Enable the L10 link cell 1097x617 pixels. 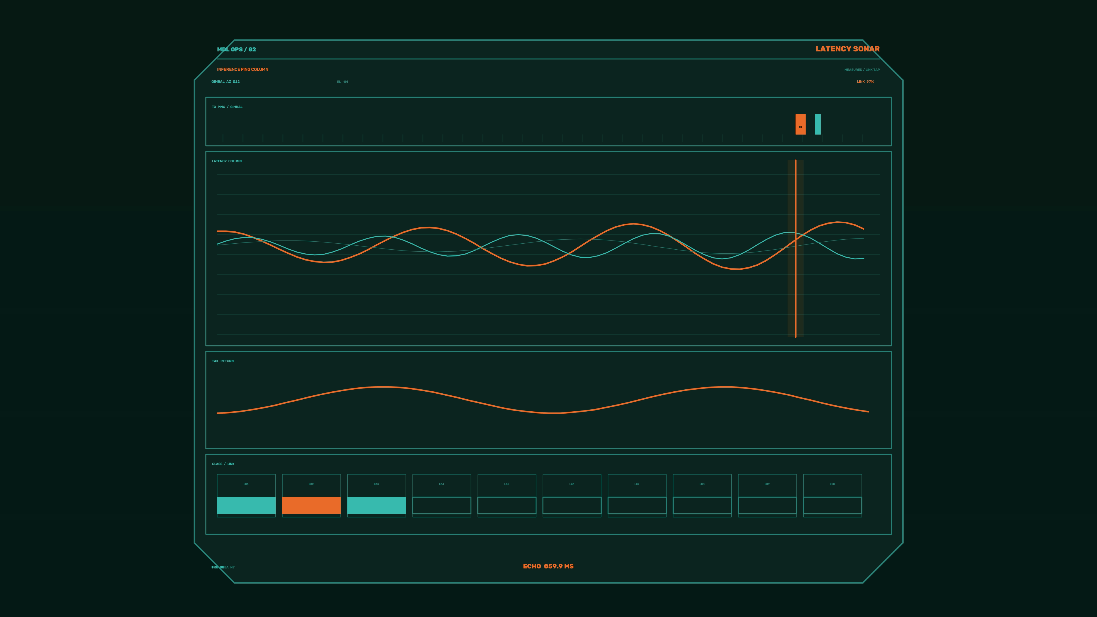(x=832, y=496)
